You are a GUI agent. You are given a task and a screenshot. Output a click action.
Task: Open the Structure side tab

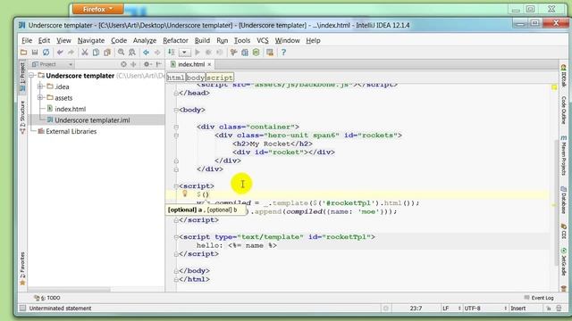click(x=22, y=117)
